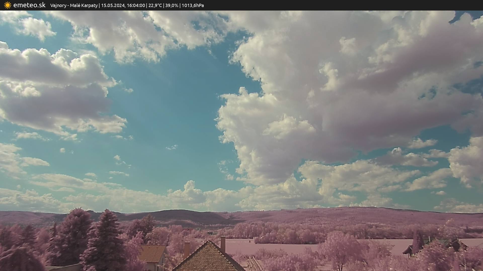Click the Vajnory - Malé Karpaty location text
This screenshot has height=271, width=483.
pos(74,6)
